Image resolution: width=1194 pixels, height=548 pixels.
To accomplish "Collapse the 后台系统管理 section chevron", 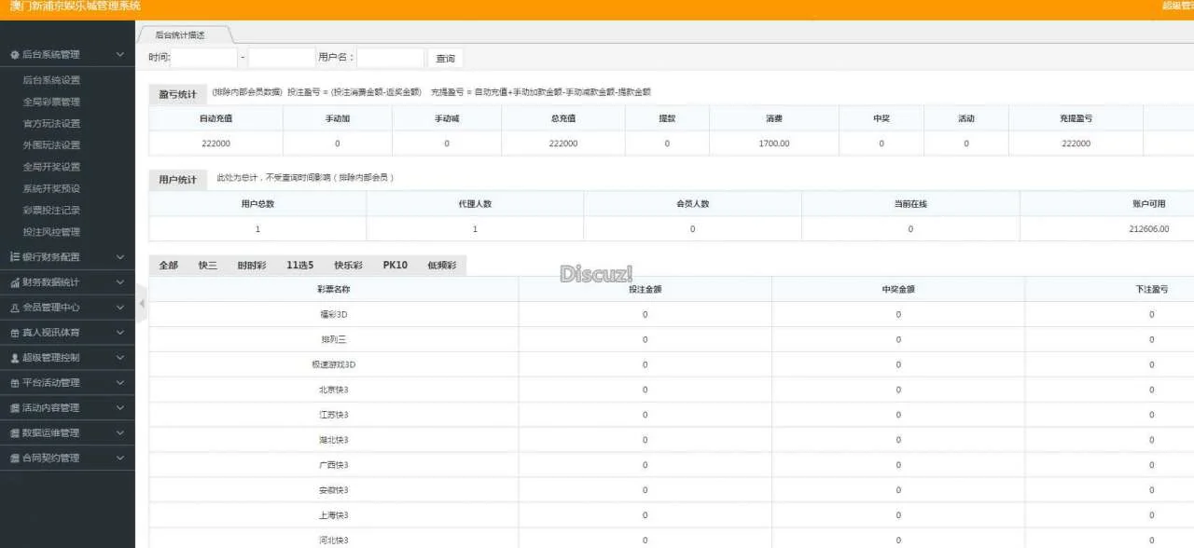I will tap(120, 55).
